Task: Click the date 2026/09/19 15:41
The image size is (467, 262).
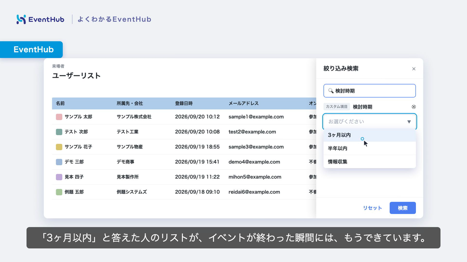Action: pos(197,162)
